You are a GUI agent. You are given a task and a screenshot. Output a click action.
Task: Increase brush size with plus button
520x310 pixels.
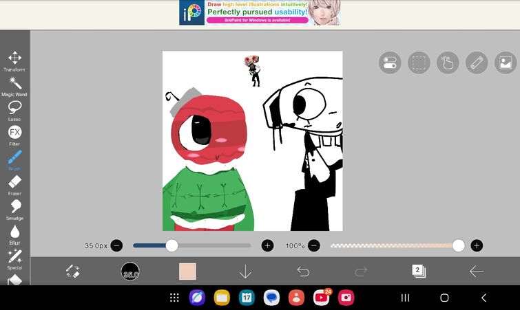click(x=268, y=245)
